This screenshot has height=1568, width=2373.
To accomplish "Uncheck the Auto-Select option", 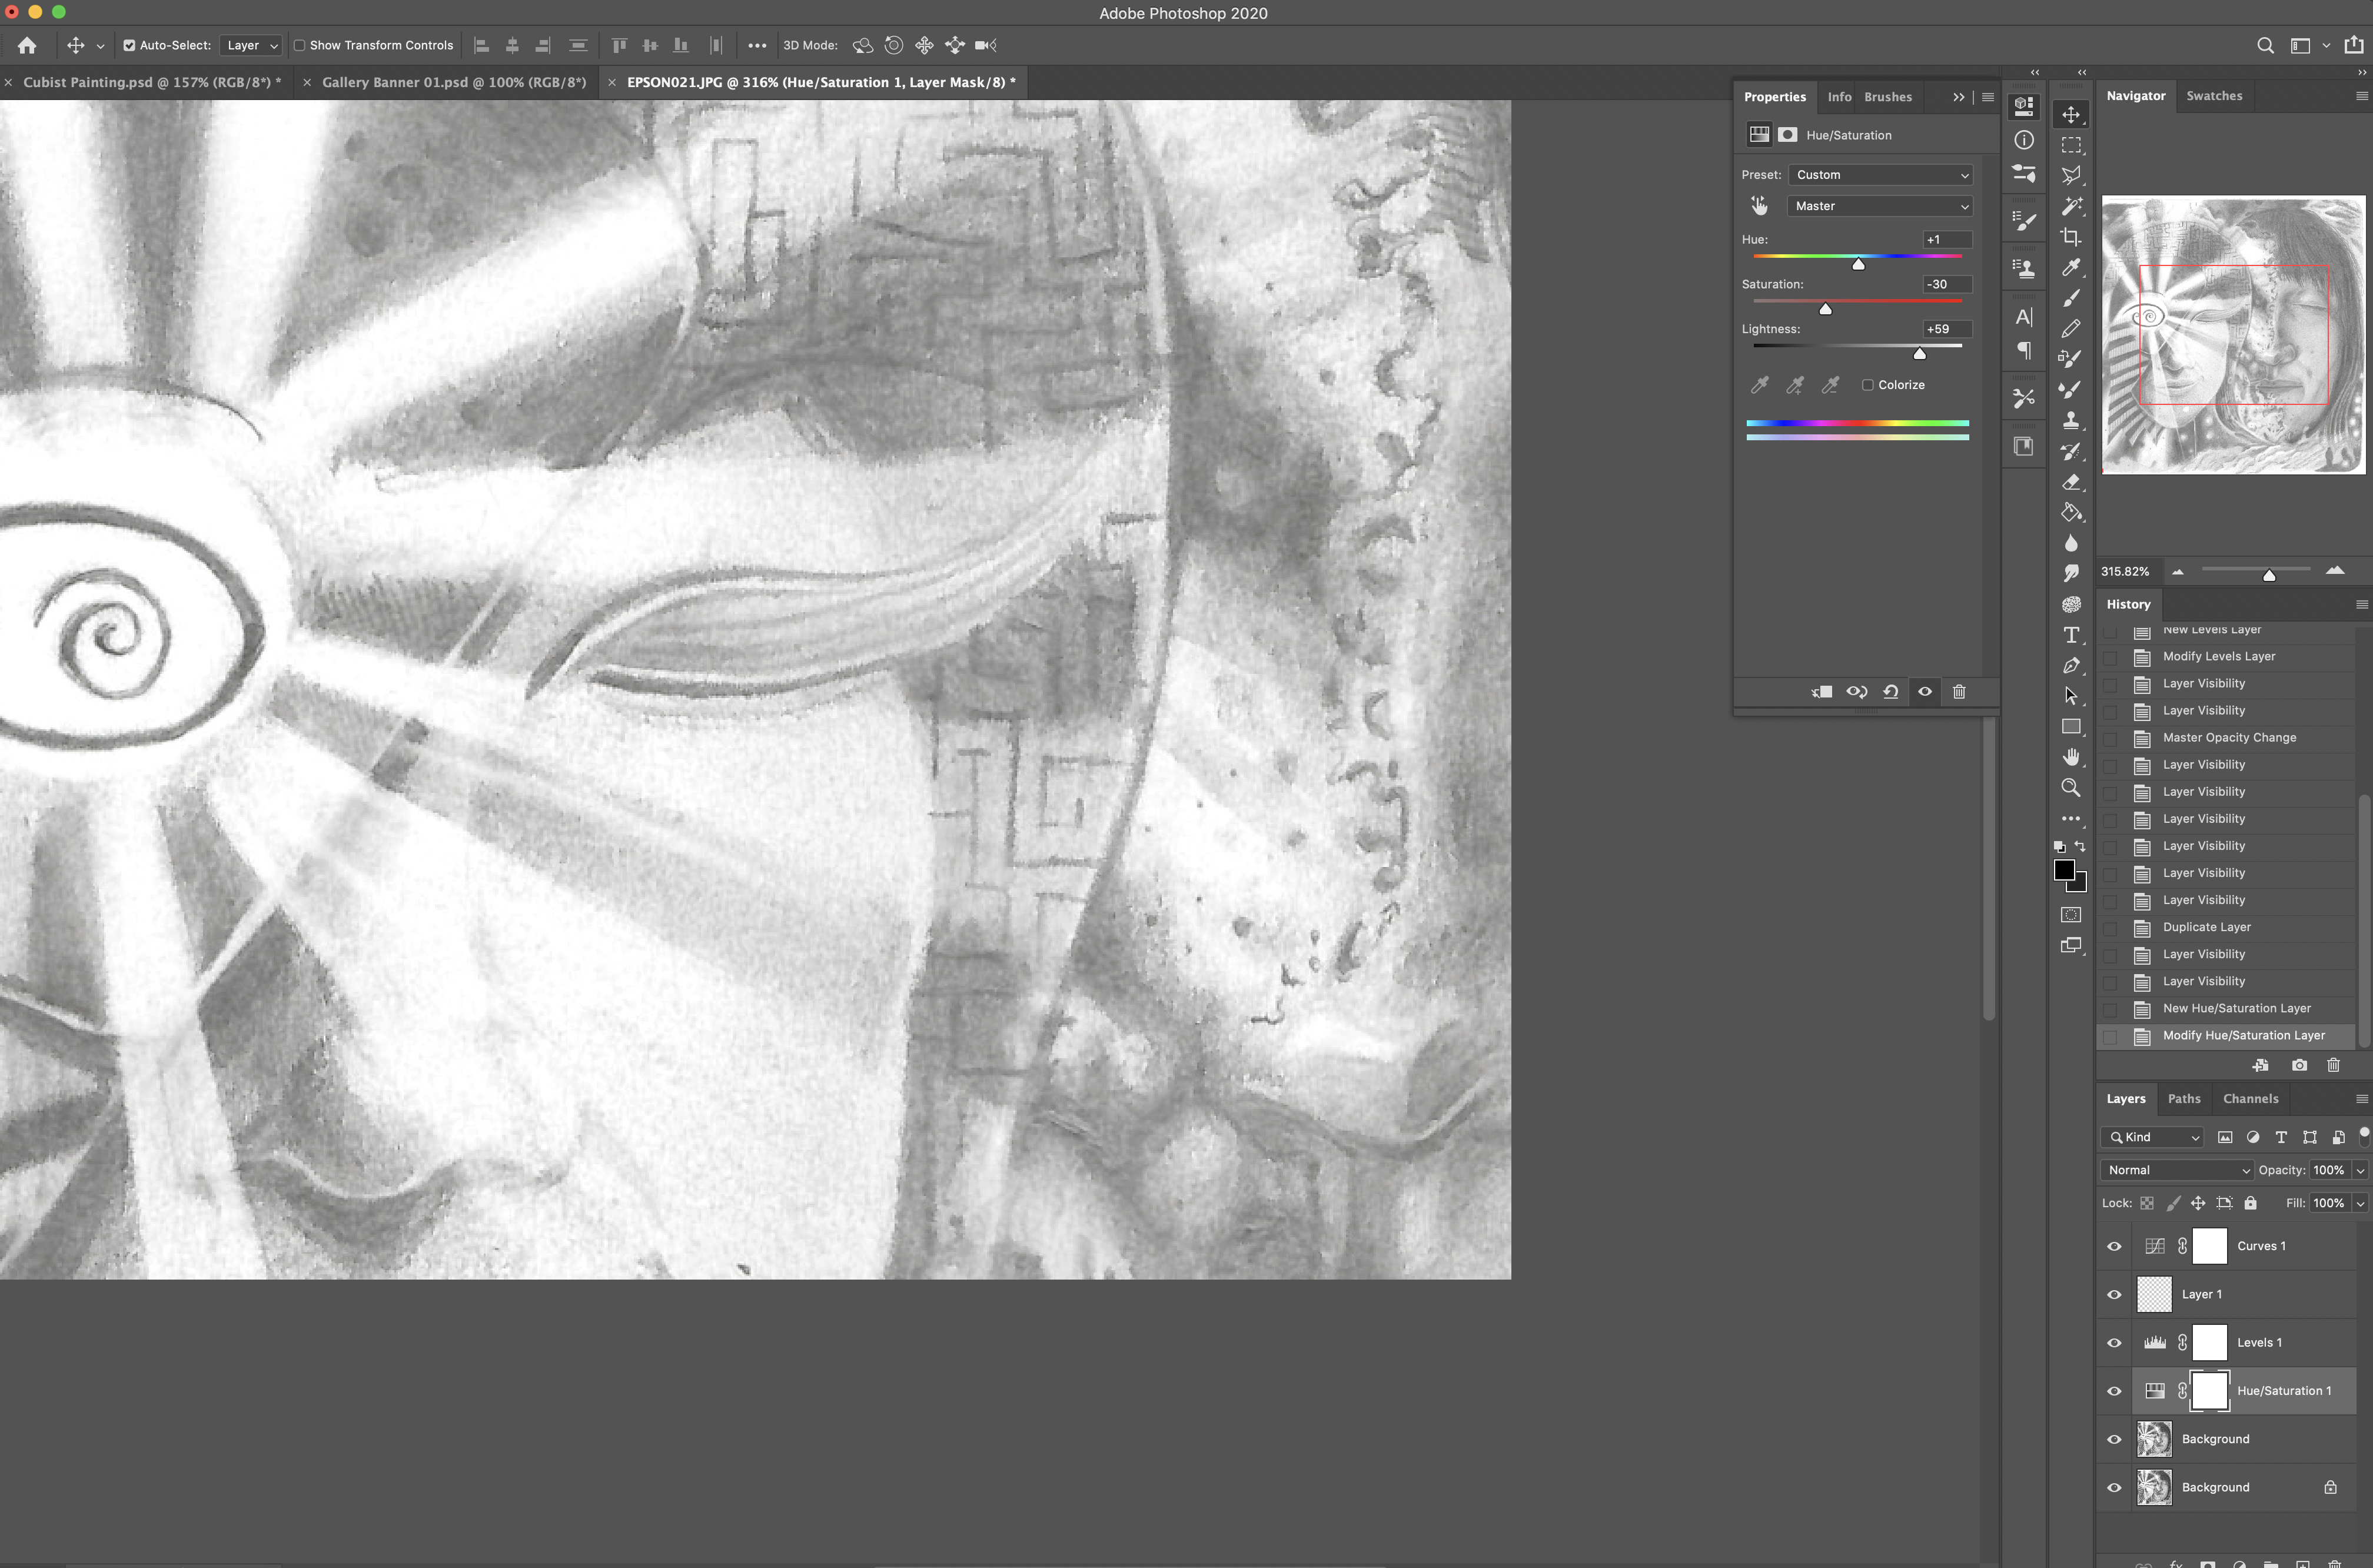I will [x=129, y=45].
